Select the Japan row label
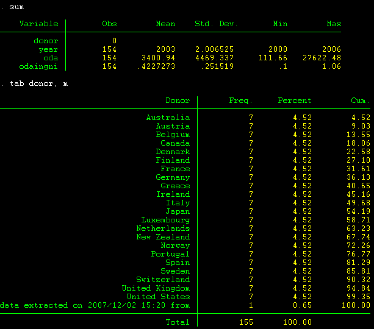The height and width of the screenshot is (329, 374). (x=178, y=211)
